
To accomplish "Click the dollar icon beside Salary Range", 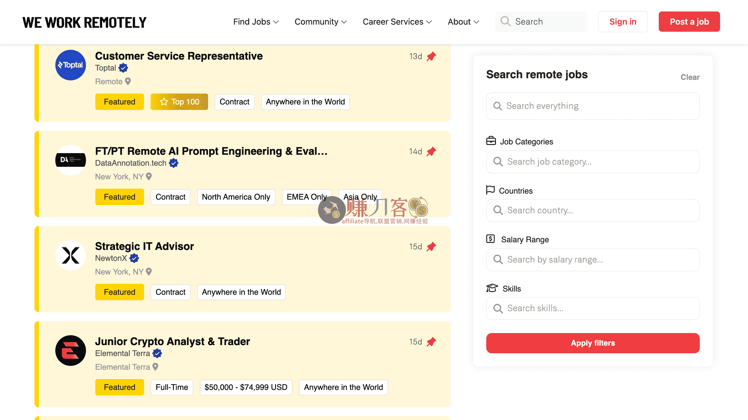I will (x=490, y=239).
